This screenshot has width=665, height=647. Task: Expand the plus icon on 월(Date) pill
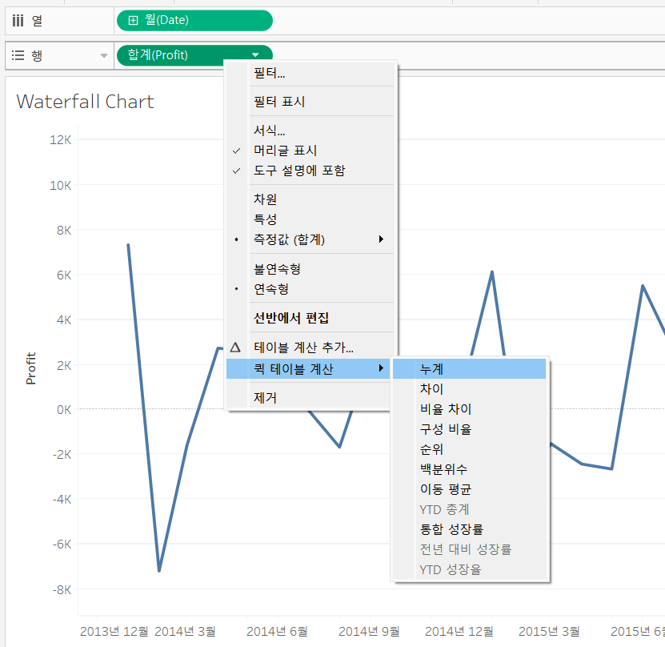(133, 20)
